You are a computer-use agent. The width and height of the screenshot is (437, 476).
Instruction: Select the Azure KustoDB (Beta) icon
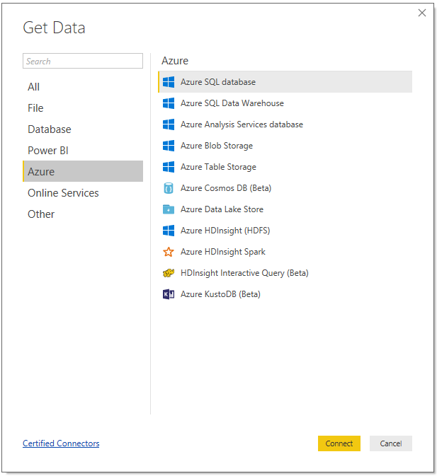pos(169,294)
